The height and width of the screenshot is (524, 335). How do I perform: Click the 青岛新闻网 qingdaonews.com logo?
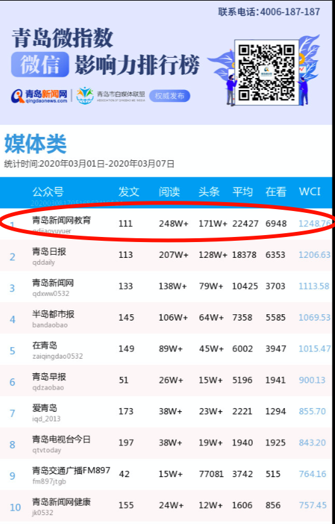coord(39,96)
